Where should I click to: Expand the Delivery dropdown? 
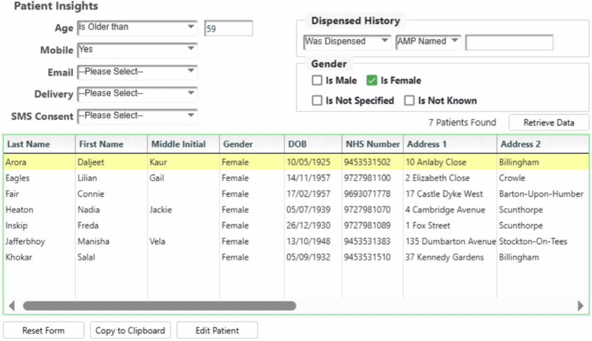pos(137,94)
